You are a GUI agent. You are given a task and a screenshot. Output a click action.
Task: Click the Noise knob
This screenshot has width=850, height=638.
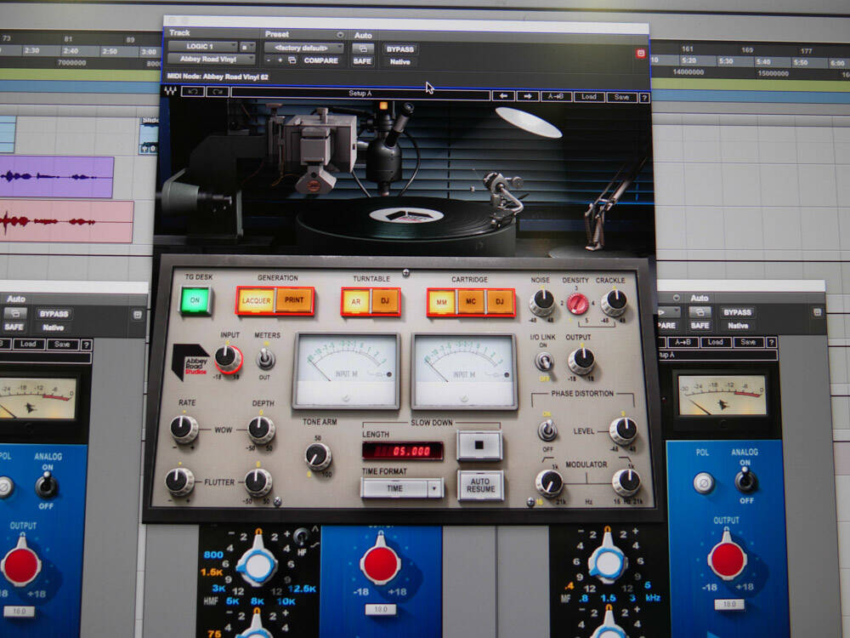(541, 302)
